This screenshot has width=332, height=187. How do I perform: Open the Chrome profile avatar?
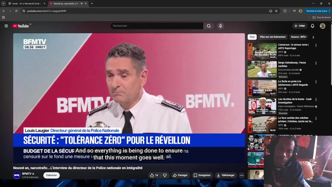pyautogui.click(x=300, y=11)
